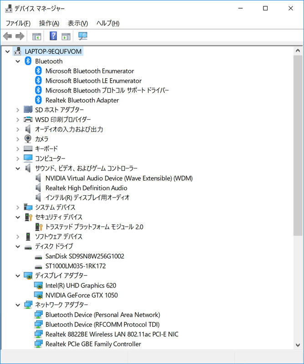Click the Forward arrow toolbar icon
Image resolution: width=304 pixels, height=364 pixels.
pyautogui.click(x=20, y=36)
